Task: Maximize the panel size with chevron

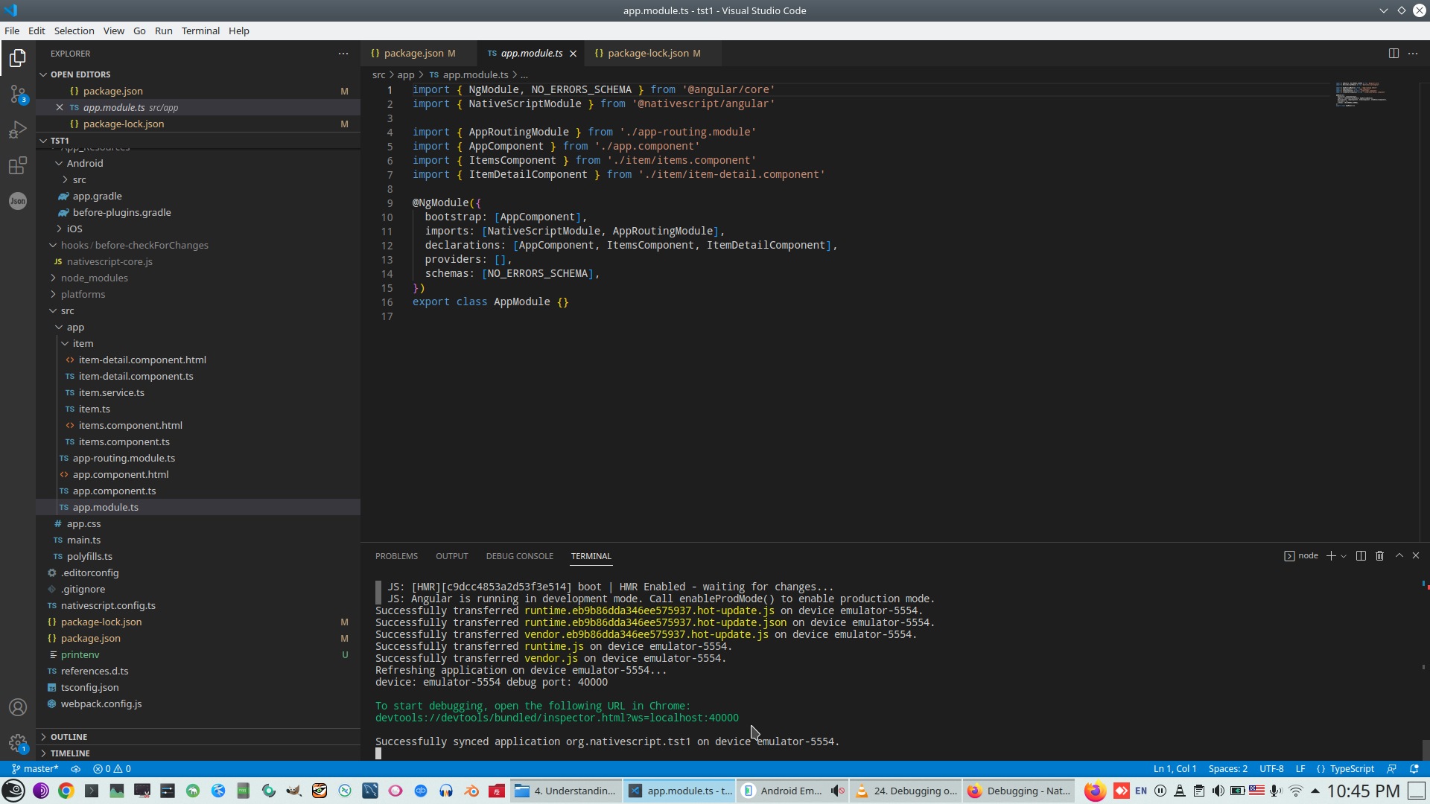Action: click(1399, 556)
